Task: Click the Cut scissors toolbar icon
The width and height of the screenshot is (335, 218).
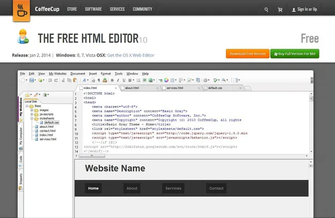Action: (63, 80)
